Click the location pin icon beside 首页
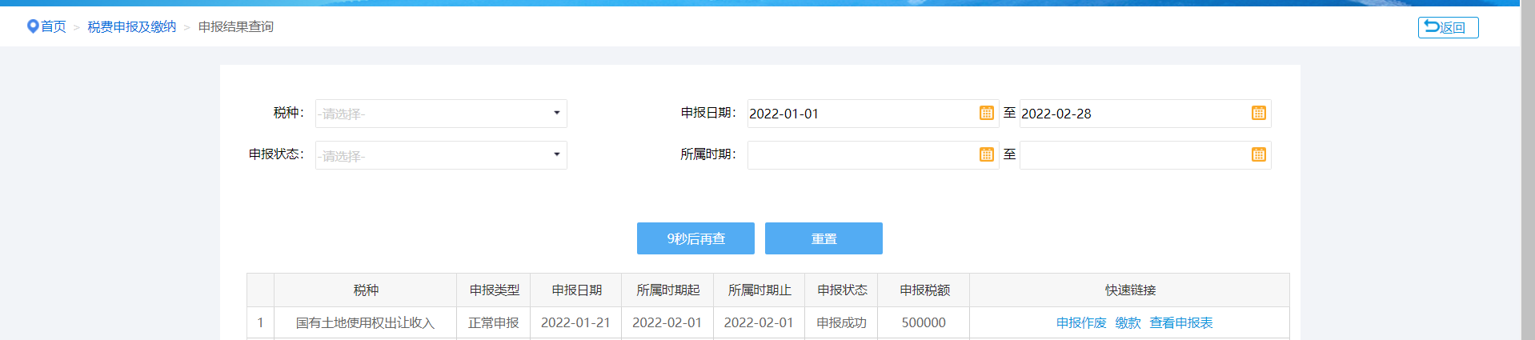Viewport: 1535px width, 340px height. pos(33,26)
